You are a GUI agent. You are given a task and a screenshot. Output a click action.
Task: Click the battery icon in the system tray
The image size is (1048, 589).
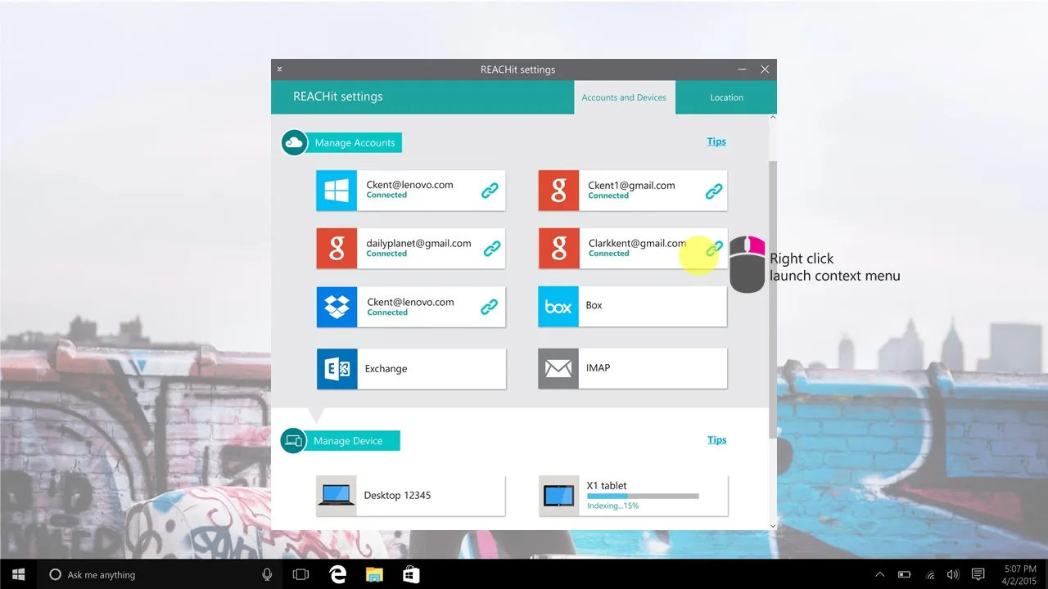click(905, 574)
